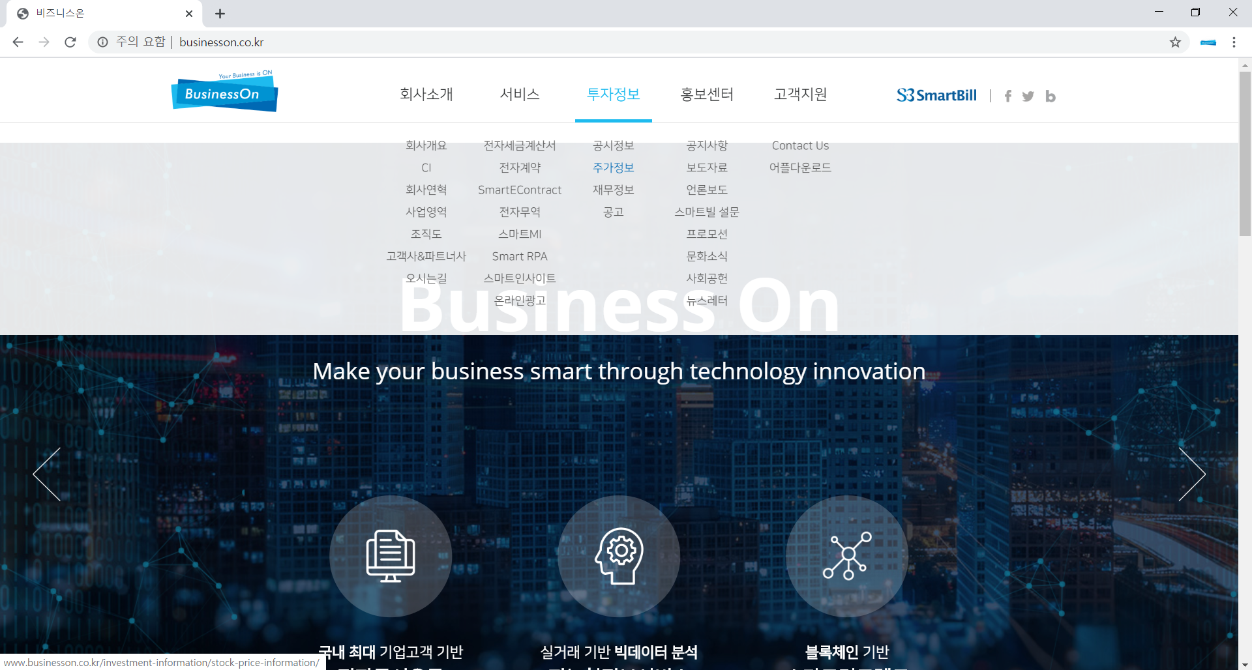Open the 스마트빌 설문 link
The width and height of the screenshot is (1252, 670).
click(707, 212)
